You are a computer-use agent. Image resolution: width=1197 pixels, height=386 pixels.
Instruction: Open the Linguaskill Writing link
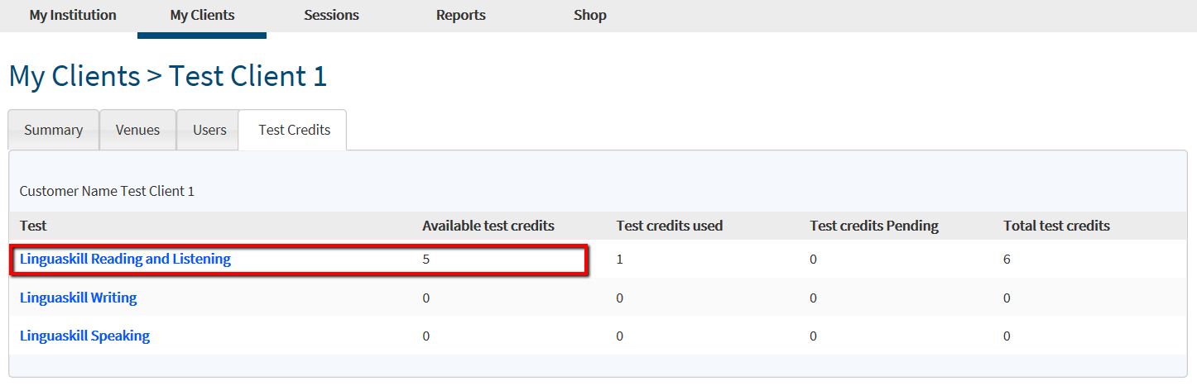(x=79, y=298)
